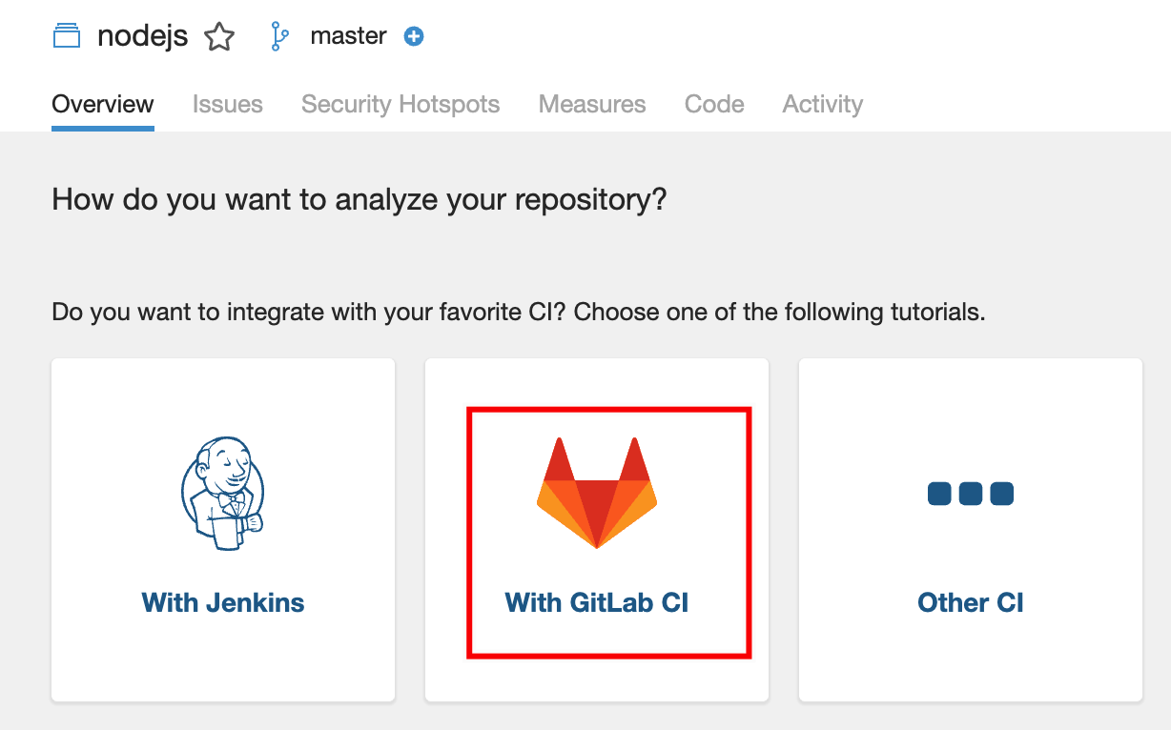Click the Jenkins butler logo
1171x730 pixels.
pyautogui.click(x=222, y=494)
